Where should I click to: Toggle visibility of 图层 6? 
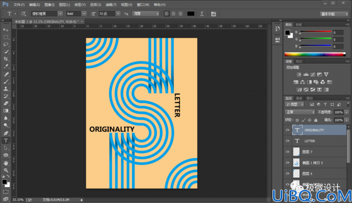click(x=288, y=174)
